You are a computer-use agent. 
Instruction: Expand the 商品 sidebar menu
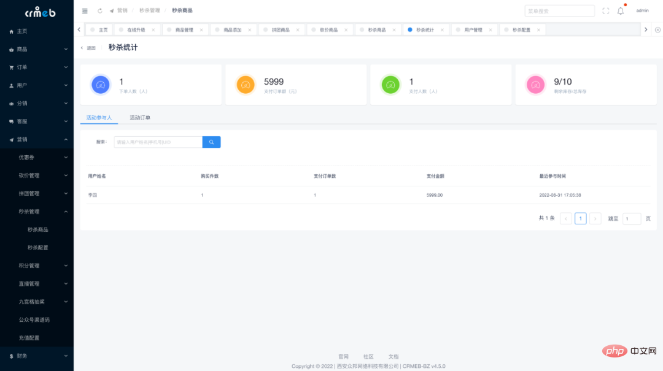(x=37, y=50)
